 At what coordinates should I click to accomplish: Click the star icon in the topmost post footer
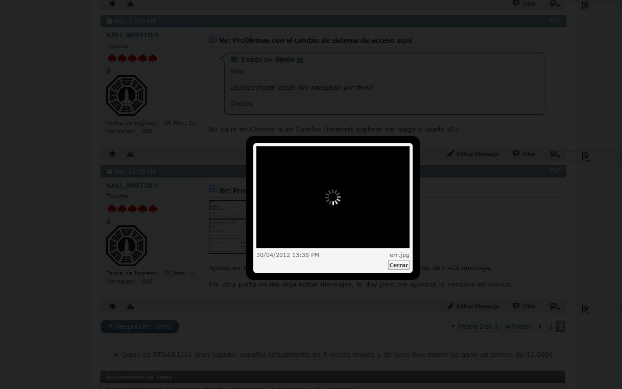point(112,4)
